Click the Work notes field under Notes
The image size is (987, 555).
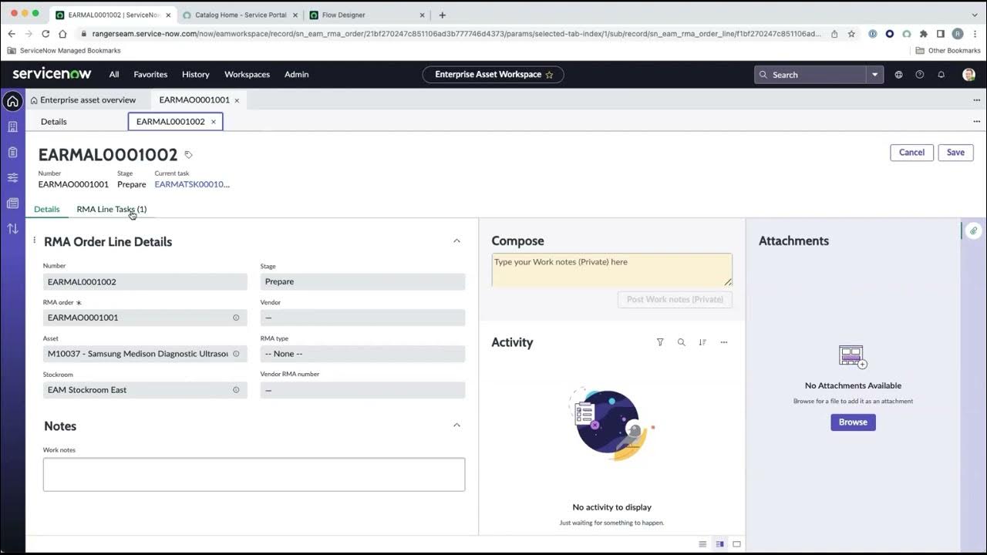pos(254,475)
